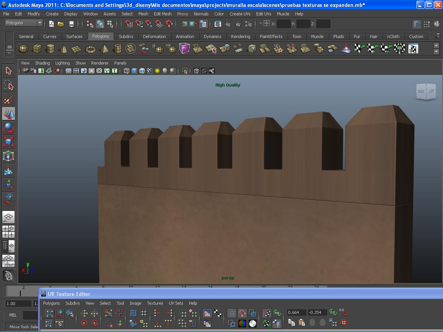Toggle textured display checker icon in viewport

[150, 71]
